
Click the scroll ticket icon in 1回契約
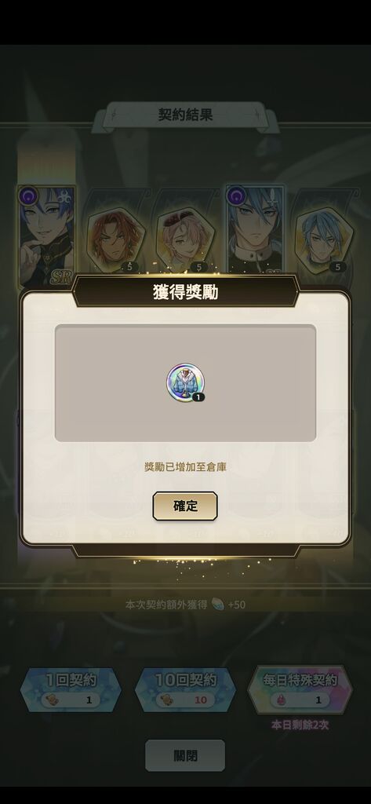pos(53,700)
